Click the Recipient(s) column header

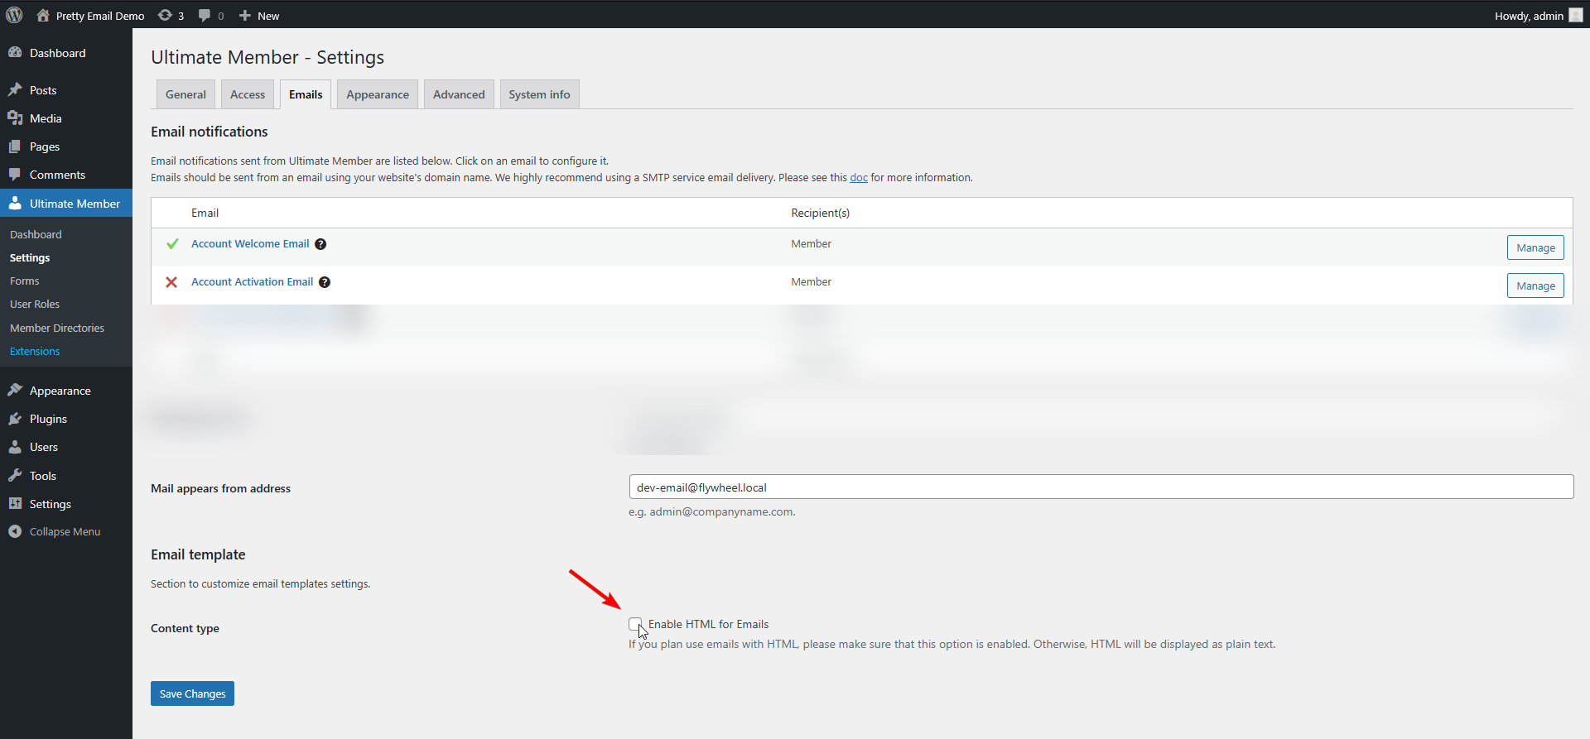820,213
